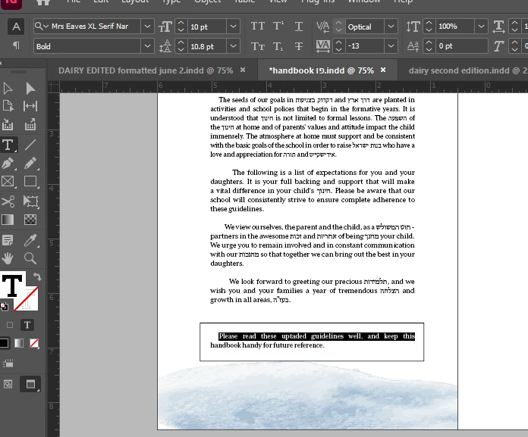Select the Pencil tool
The image size is (528, 437).
[x=30, y=164]
